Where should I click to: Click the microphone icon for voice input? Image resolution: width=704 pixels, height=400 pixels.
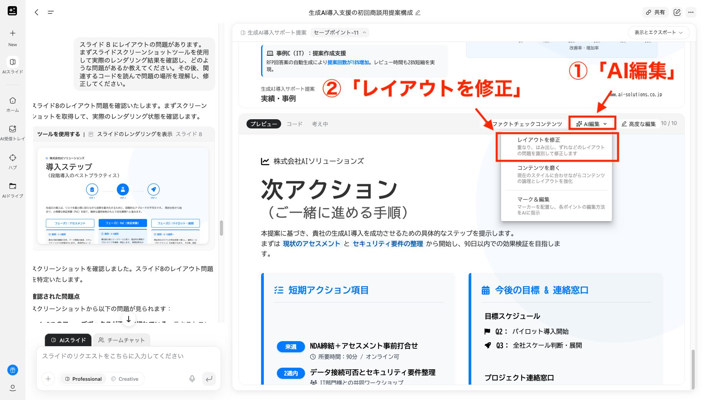tap(192, 379)
